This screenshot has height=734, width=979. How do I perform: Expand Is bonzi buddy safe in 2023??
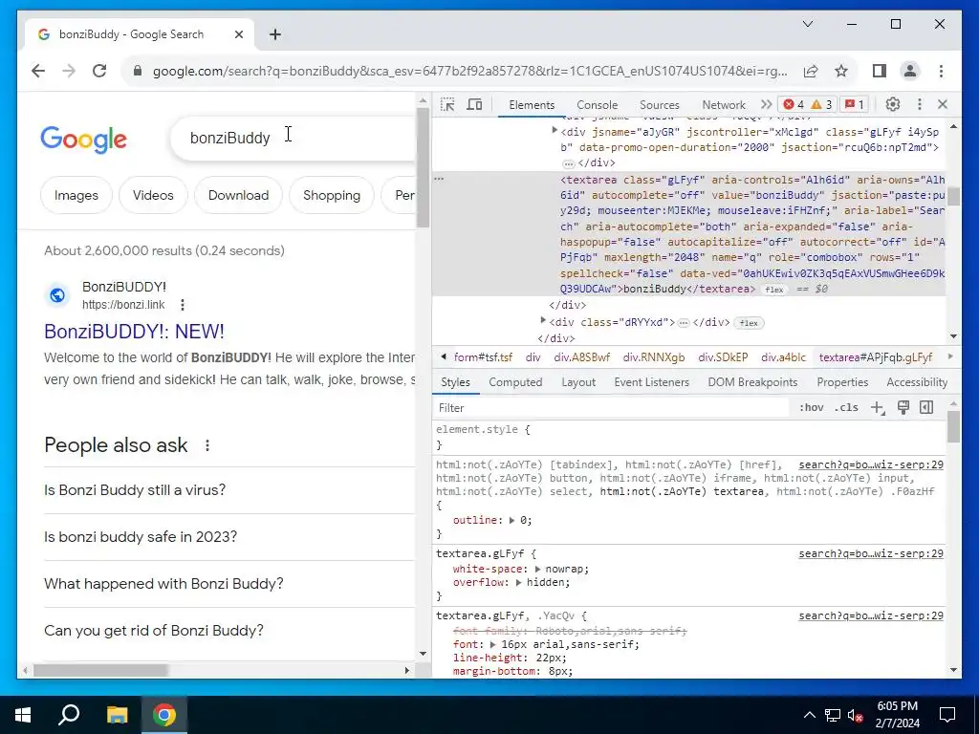[x=229, y=537]
